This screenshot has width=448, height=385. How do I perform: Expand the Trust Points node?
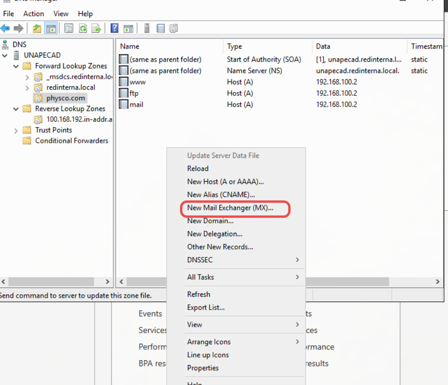16,131
